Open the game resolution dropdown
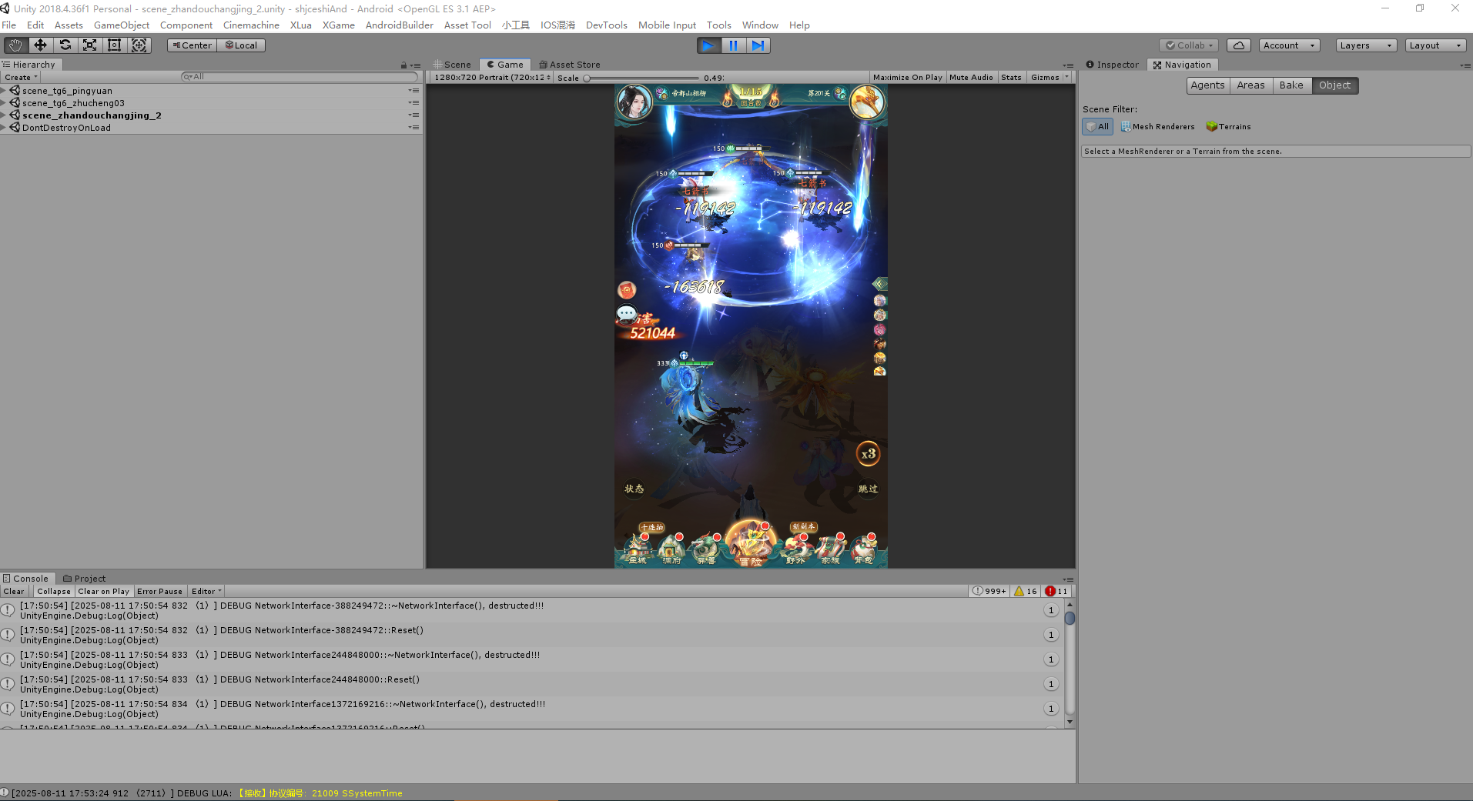Image resolution: width=1473 pixels, height=801 pixels. pyautogui.click(x=492, y=77)
